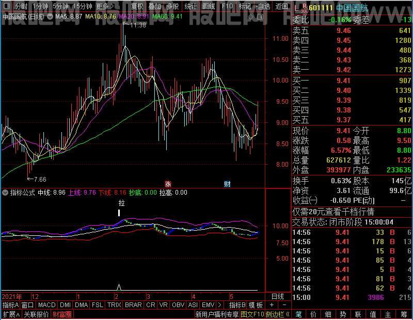The height and width of the screenshot is (320, 413).
Task: Switch indicator to TRIX
Action: point(114,305)
